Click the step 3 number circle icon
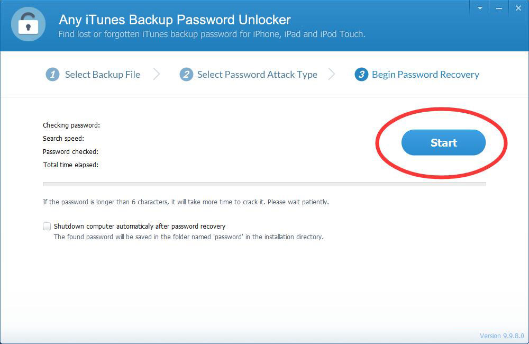Image resolution: width=529 pixels, height=344 pixels. 361,75
